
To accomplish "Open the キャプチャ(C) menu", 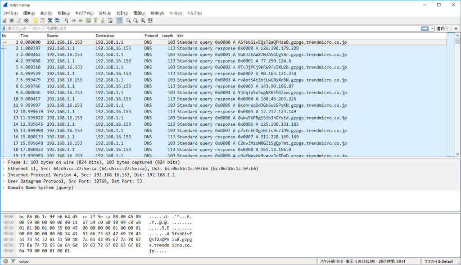I will 84,13.
